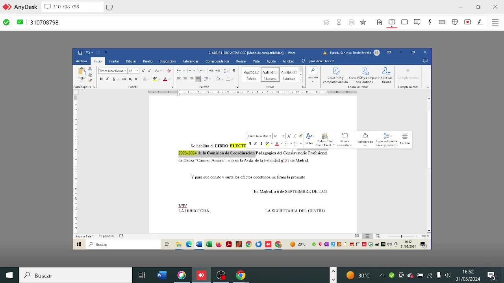504x283 pixels.
Task: Decrease paragraph indent in the ribbon
Action: pyautogui.click(x=211, y=71)
